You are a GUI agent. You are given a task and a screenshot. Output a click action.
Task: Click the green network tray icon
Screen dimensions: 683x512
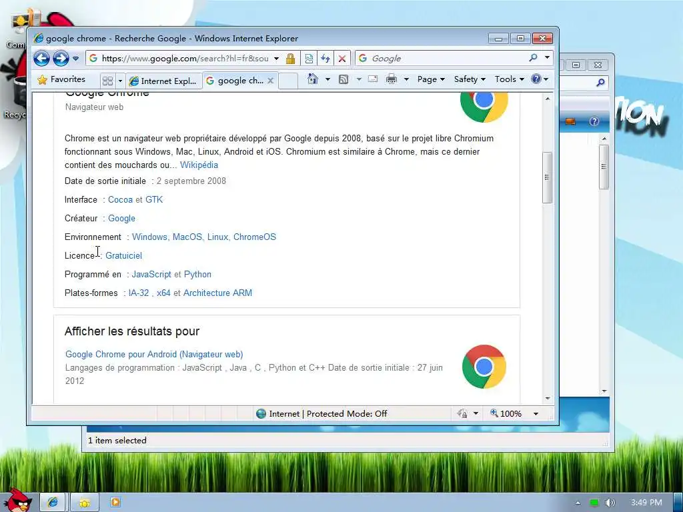click(594, 503)
